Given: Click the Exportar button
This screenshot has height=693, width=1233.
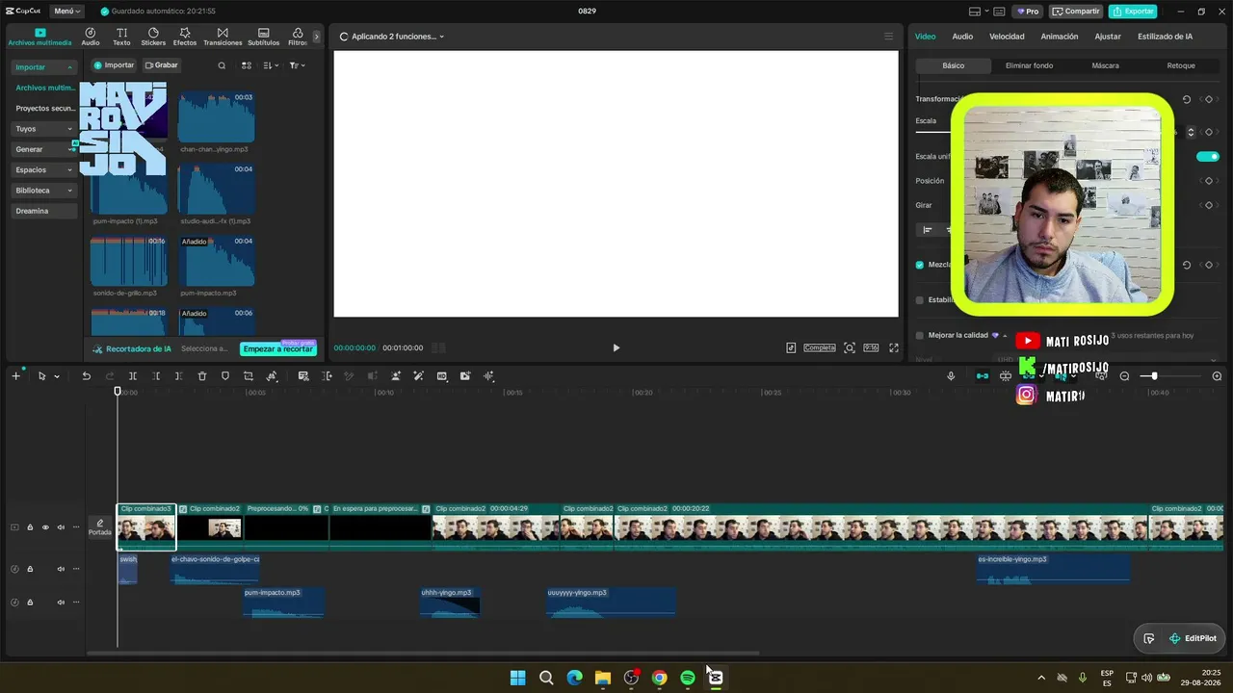Looking at the screenshot, I should [x=1133, y=12].
